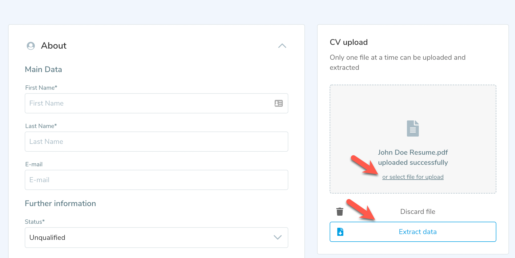Click the Extract data button label

(x=418, y=232)
